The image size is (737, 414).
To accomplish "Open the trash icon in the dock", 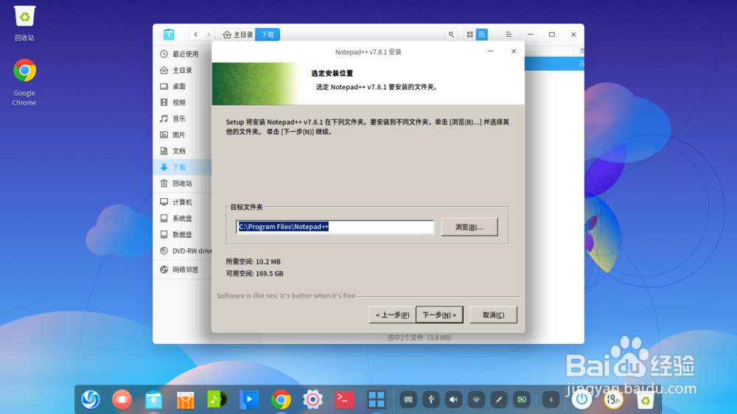I will [x=645, y=400].
